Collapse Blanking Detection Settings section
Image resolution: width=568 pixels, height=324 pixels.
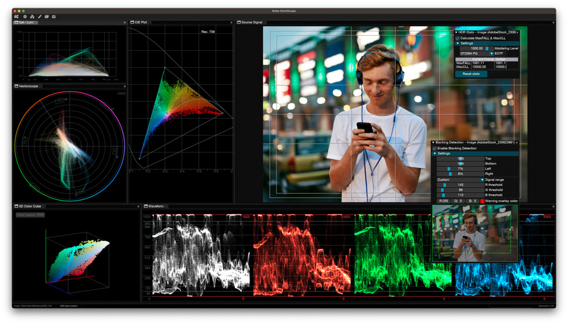coord(435,153)
